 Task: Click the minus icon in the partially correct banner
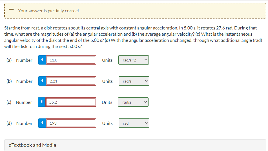pyautogui.click(x=11, y=10)
